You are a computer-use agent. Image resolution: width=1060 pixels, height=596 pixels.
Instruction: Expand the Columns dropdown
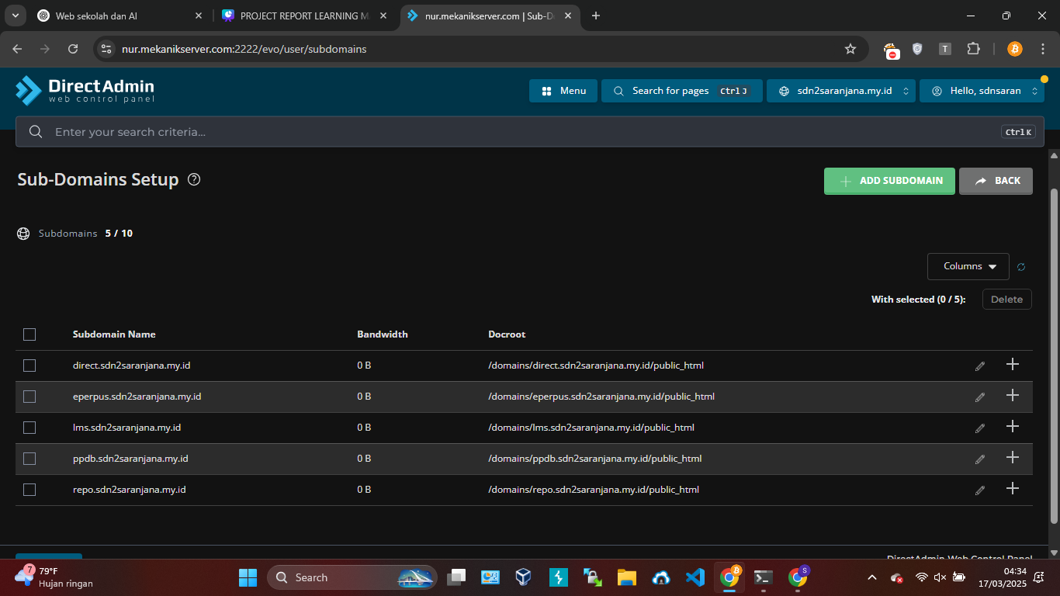[968, 266]
